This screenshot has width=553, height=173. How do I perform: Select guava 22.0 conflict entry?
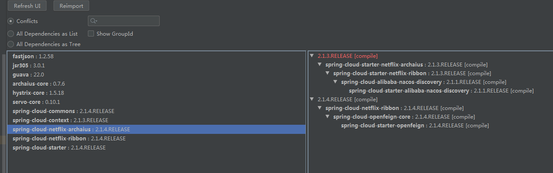pos(156,74)
